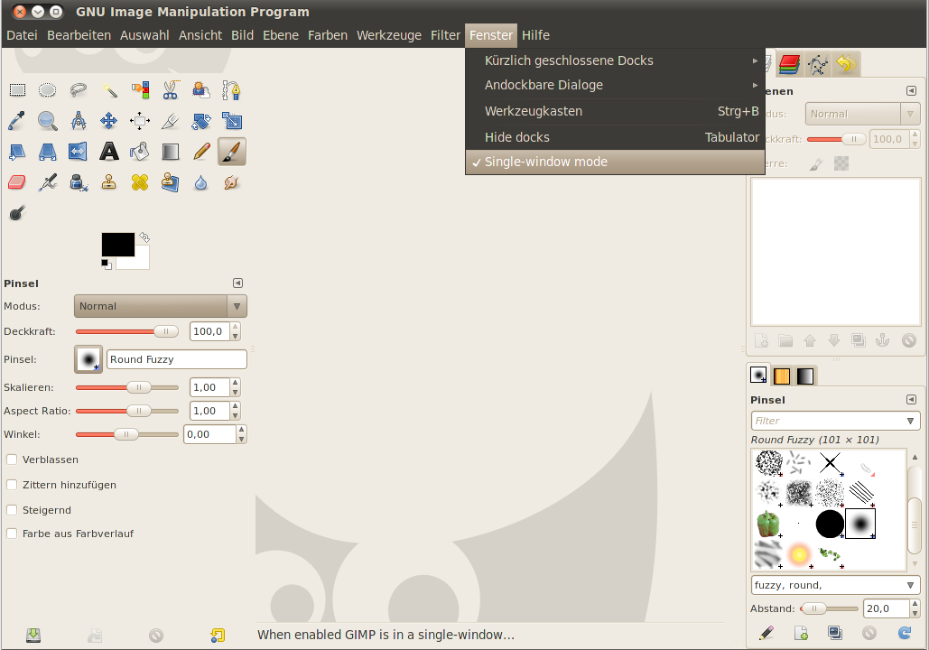929x650 pixels.
Task: Select the Gradient tool
Action: 170,151
